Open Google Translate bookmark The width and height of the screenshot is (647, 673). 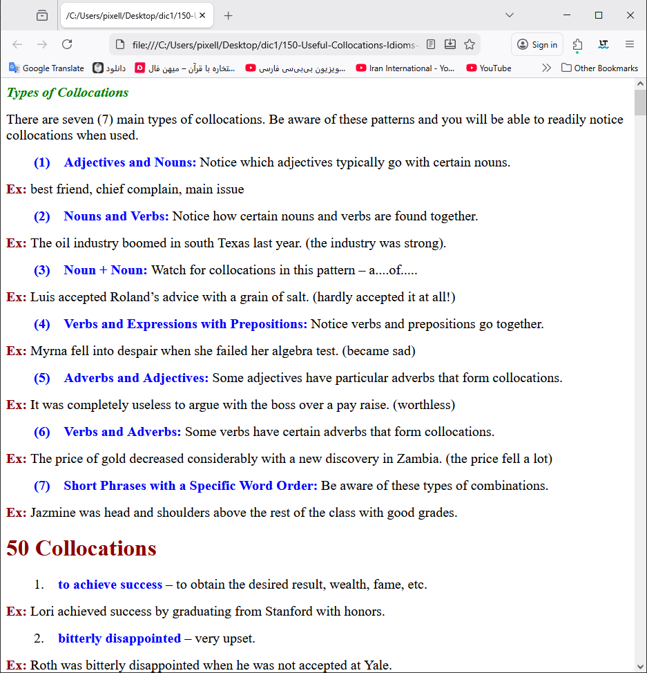click(x=46, y=68)
